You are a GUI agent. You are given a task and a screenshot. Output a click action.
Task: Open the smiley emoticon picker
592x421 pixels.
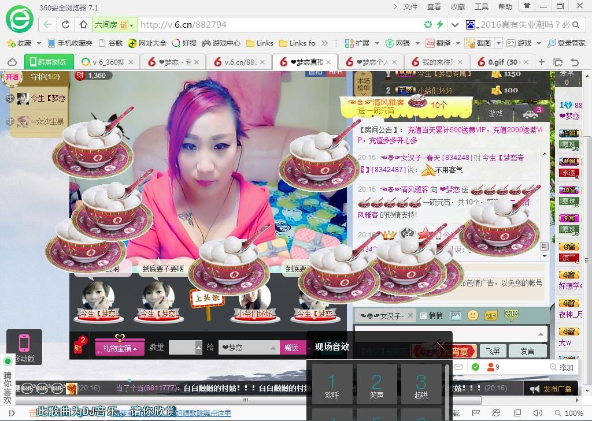473,315
